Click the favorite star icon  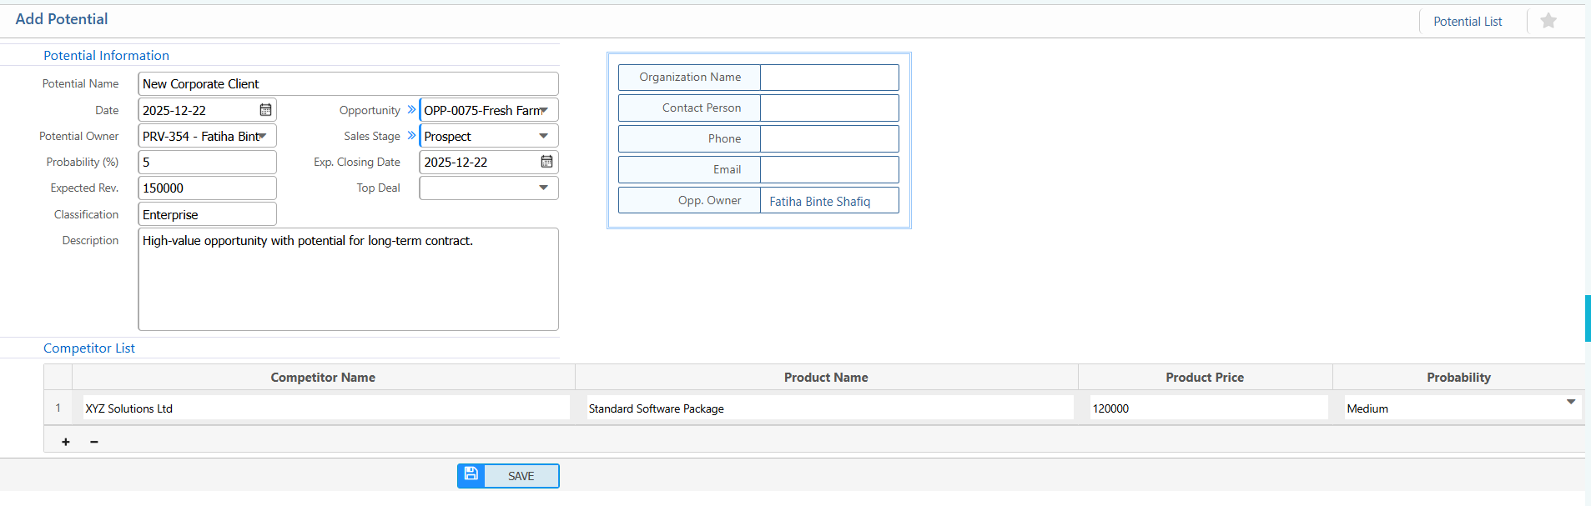click(x=1548, y=21)
